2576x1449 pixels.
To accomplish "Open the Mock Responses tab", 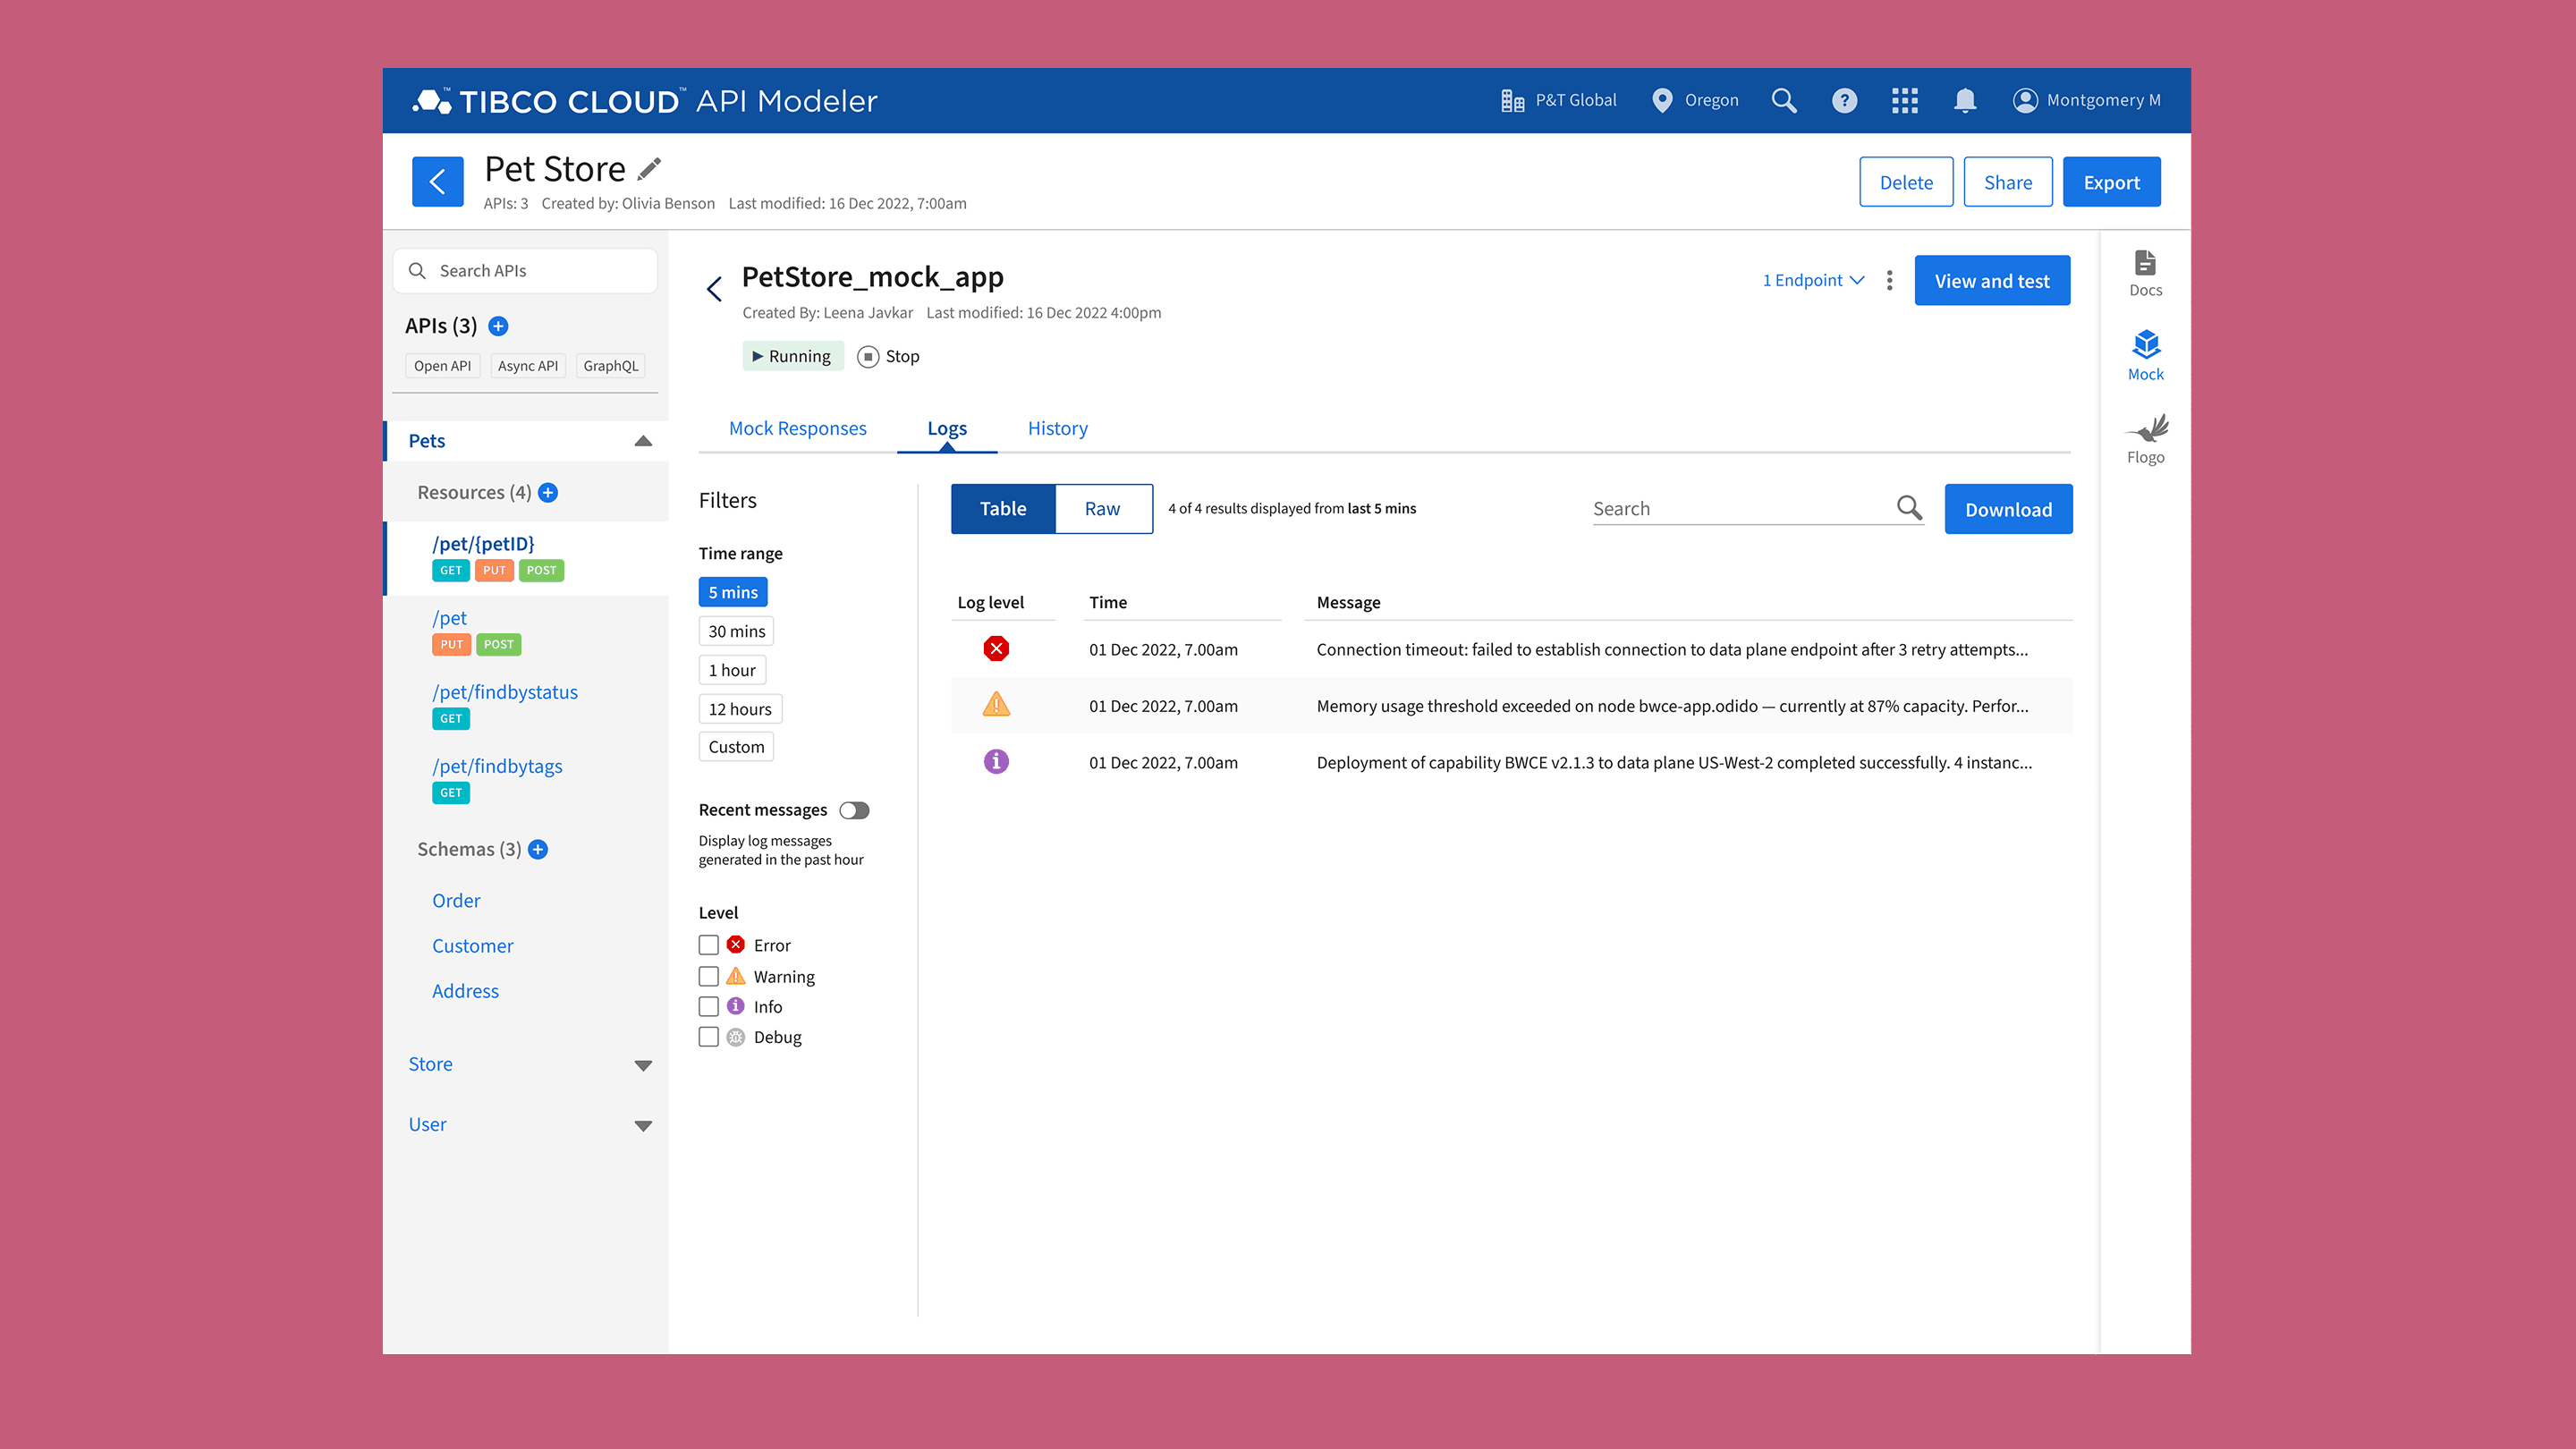I will pyautogui.click(x=797, y=428).
